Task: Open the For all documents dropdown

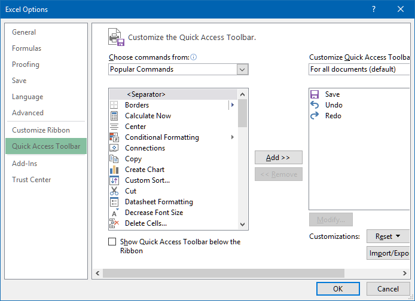Action: pyautogui.click(x=359, y=69)
